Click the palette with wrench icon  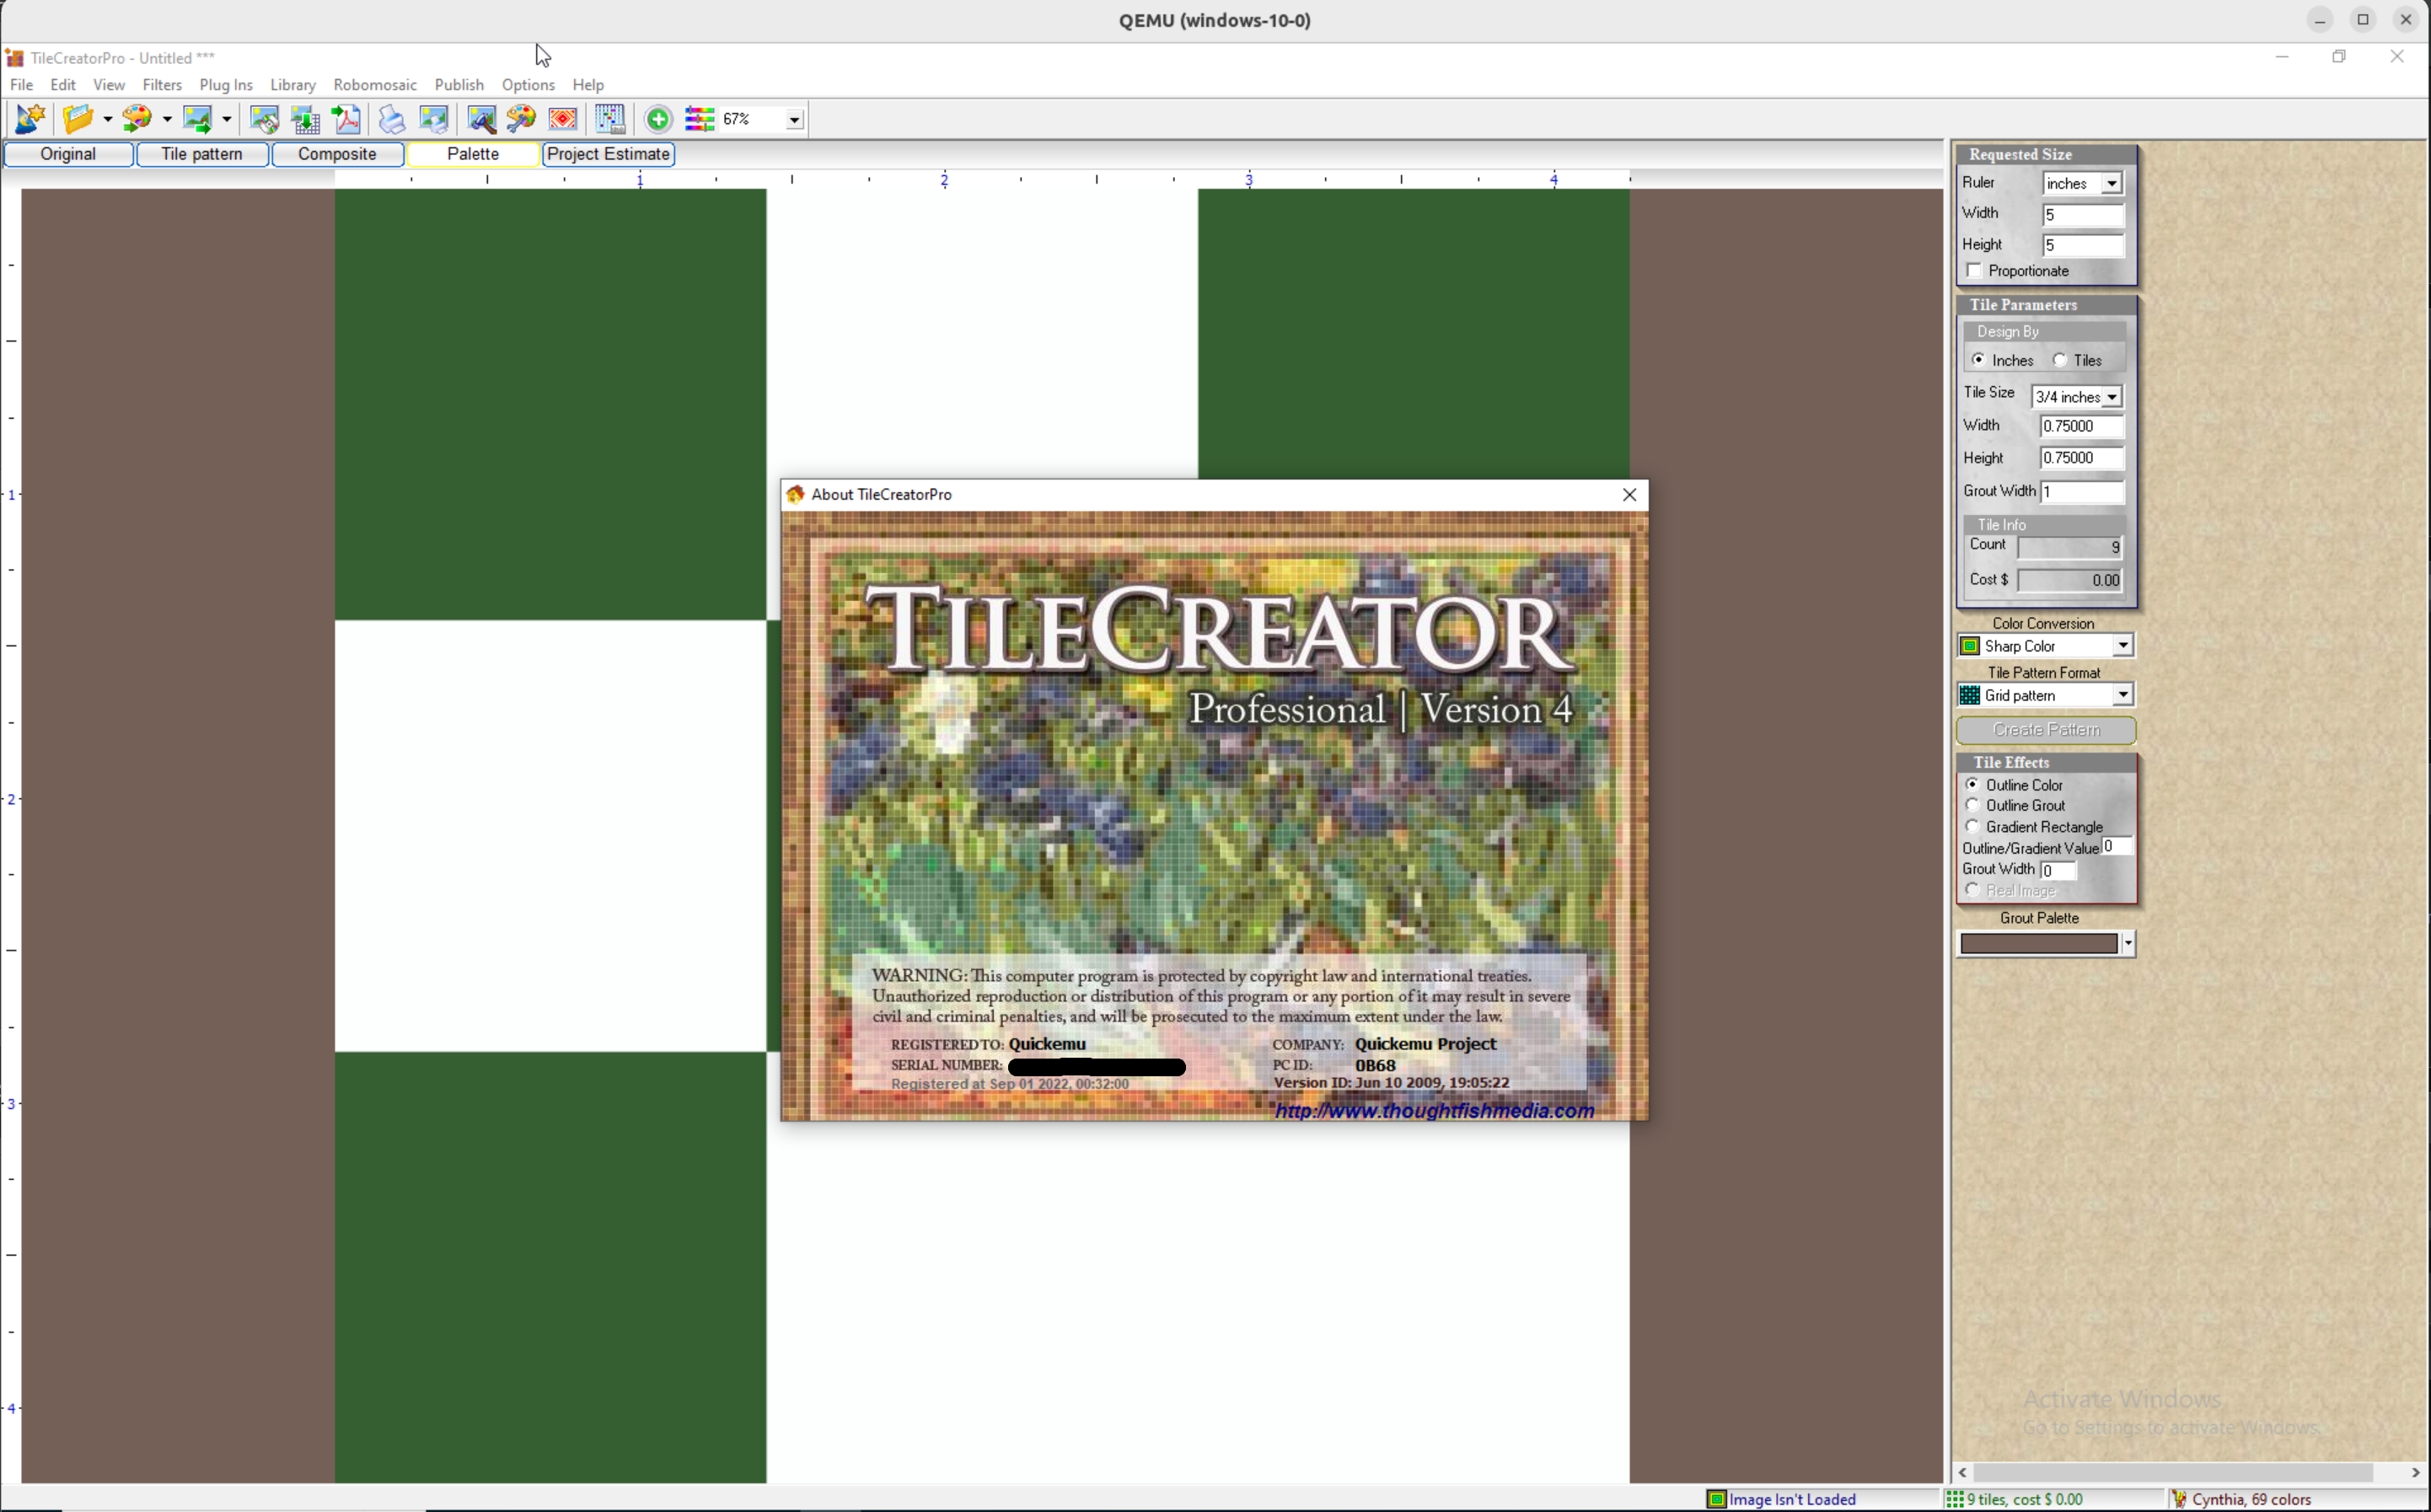tap(521, 119)
